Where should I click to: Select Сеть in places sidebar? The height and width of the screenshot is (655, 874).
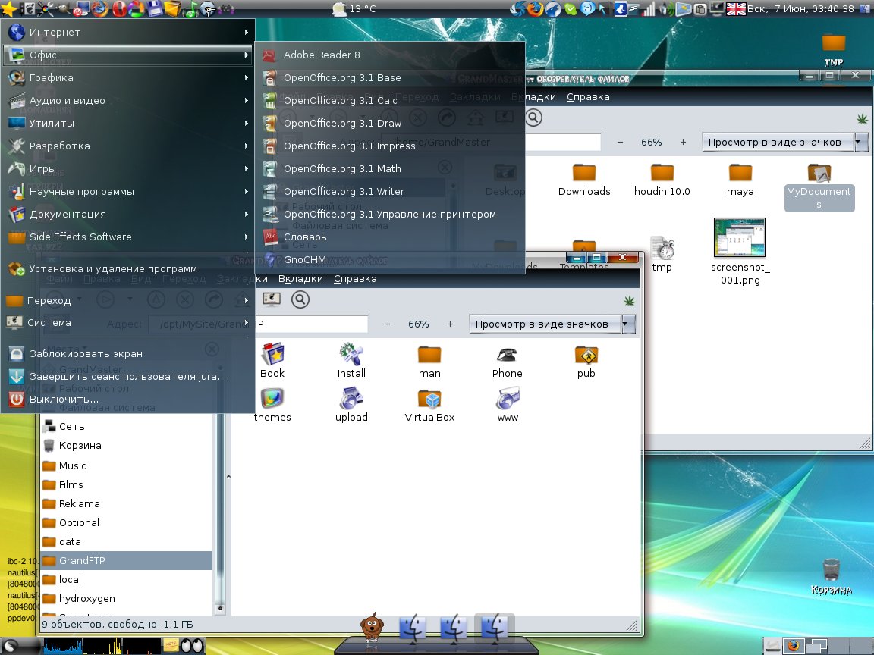click(127, 427)
